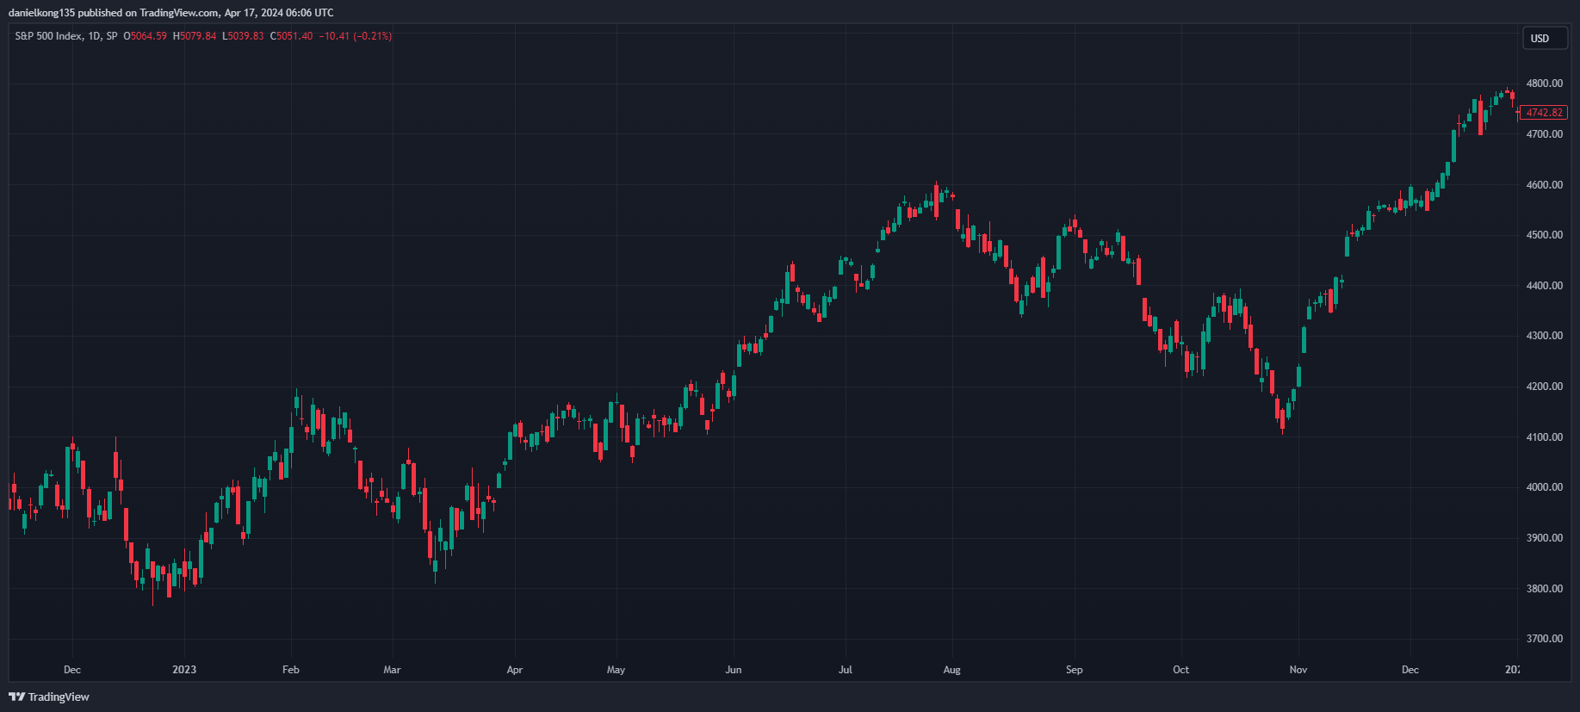
Task: Select the open value O5064.59 in legend
Action: pos(146,36)
